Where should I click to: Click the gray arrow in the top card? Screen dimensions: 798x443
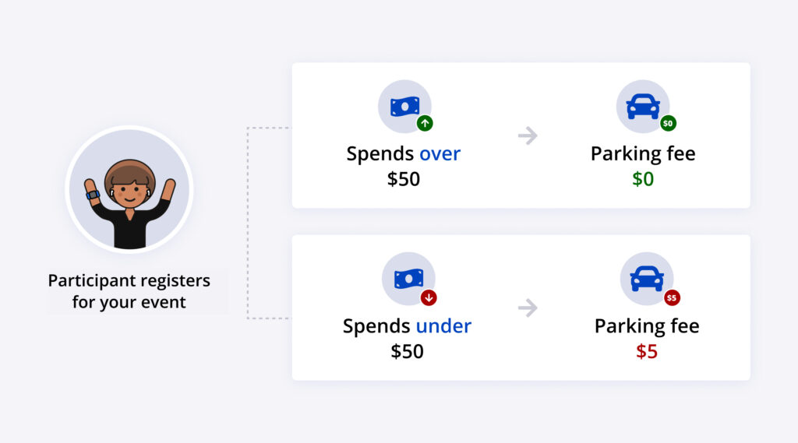[x=528, y=135]
